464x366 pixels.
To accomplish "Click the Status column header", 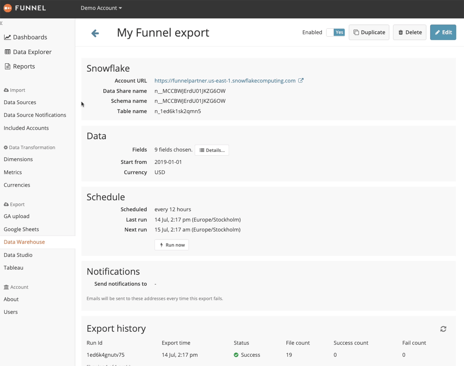I will pos(241,343).
